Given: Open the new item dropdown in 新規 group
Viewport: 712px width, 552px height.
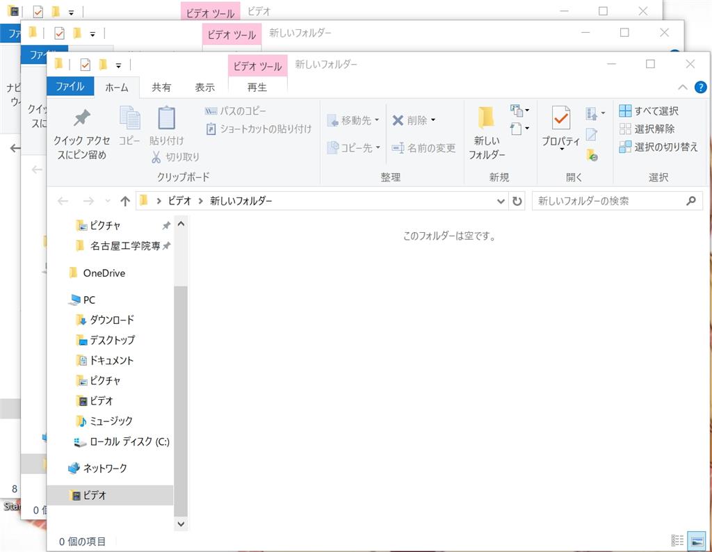Looking at the screenshot, I should click(520, 111).
